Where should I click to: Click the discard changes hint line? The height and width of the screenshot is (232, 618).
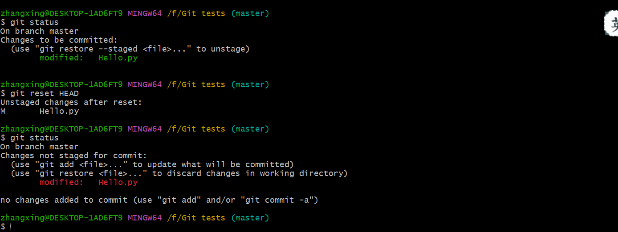tap(179, 173)
